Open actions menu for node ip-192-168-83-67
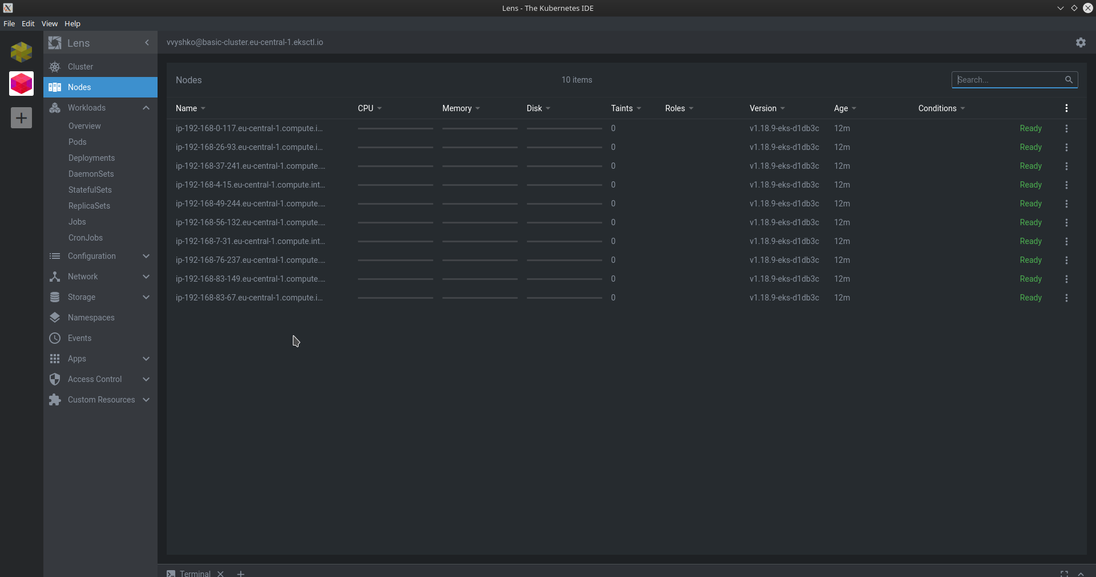The image size is (1096, 577). click(1066, 298)
